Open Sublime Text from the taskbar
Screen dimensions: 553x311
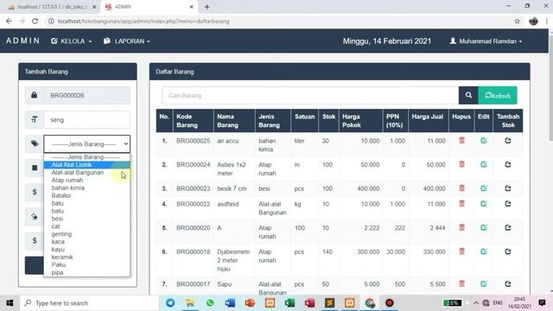pos(330,303)
